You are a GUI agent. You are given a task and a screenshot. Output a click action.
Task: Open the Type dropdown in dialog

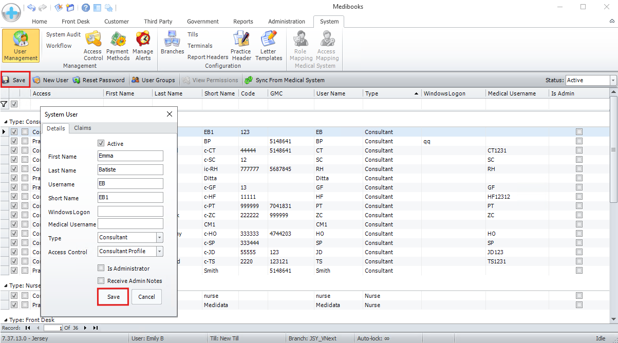[159, 238]
